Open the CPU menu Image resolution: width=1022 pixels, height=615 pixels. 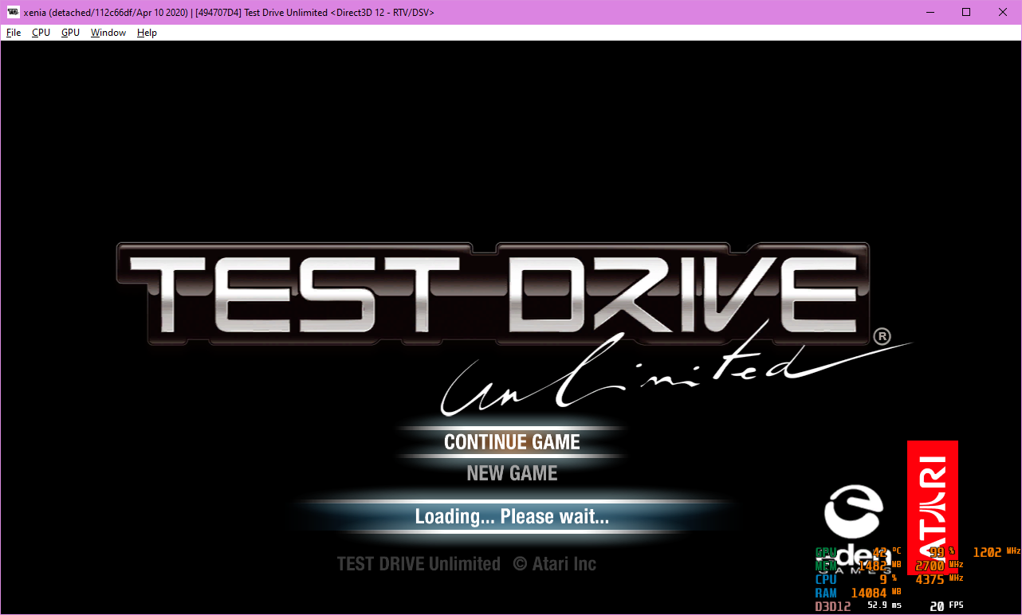click(41, 33)
